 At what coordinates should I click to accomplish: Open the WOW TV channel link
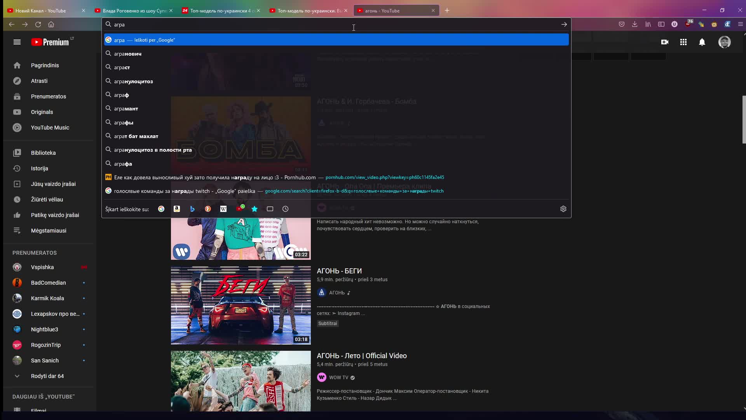(x=338, y=378)
